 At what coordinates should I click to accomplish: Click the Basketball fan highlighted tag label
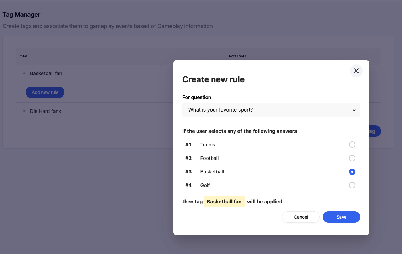[224, 202]
